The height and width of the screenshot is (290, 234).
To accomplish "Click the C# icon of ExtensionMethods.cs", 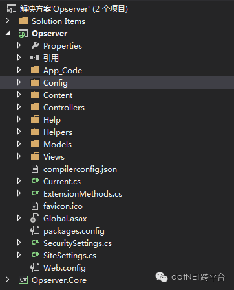I will click(35, 193).
